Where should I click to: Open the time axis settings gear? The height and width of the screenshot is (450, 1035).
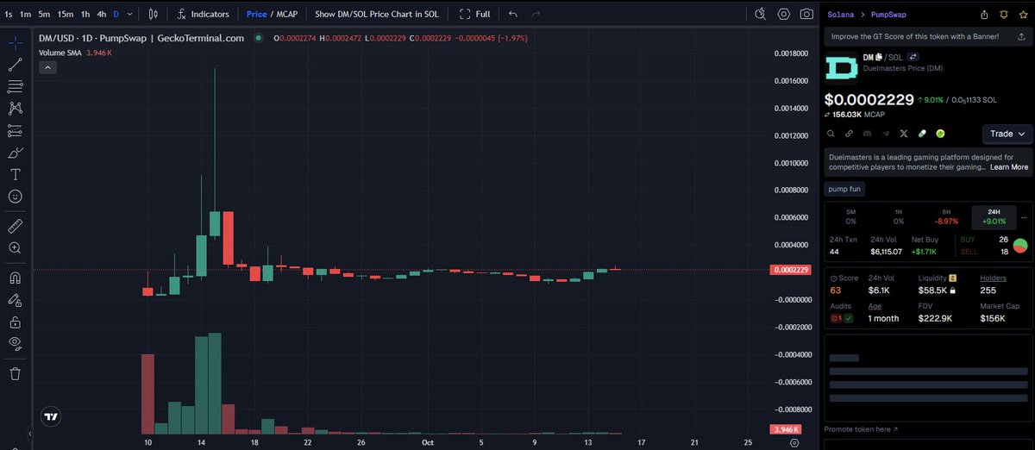793,442
